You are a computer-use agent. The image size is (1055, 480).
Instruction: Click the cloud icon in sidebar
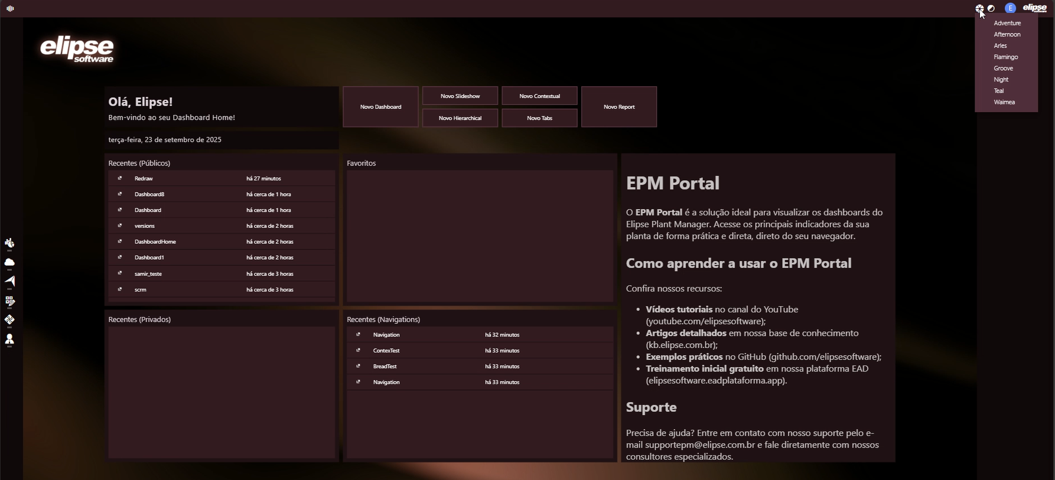(x=9, y=262)
